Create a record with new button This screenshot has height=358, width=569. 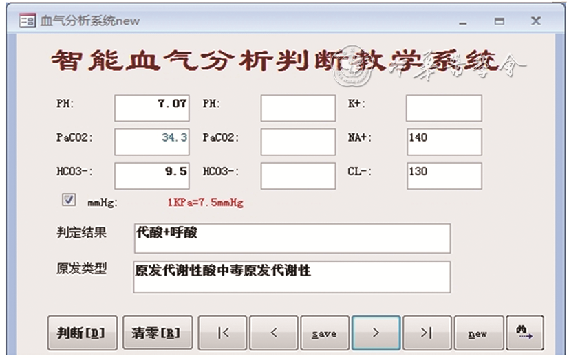(x=477, y=333)
